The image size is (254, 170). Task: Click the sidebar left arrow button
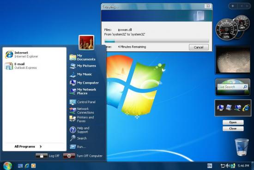(242, 6)
